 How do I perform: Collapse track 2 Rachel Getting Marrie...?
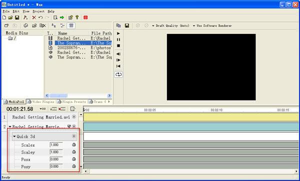10,127
